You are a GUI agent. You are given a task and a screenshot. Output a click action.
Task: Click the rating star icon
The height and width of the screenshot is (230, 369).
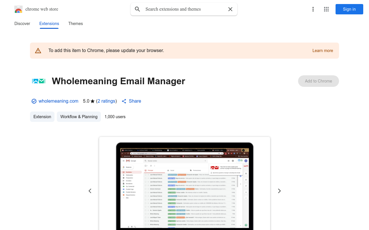93,101
